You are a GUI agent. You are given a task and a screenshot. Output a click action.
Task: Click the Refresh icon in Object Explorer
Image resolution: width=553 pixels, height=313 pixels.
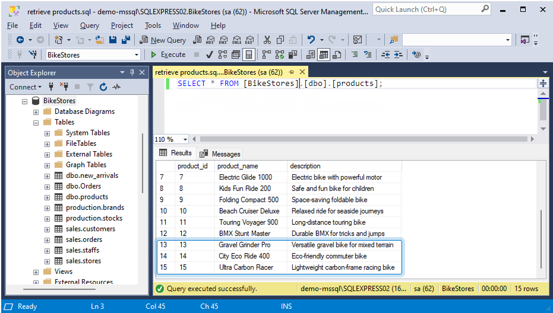coord(103,87)
